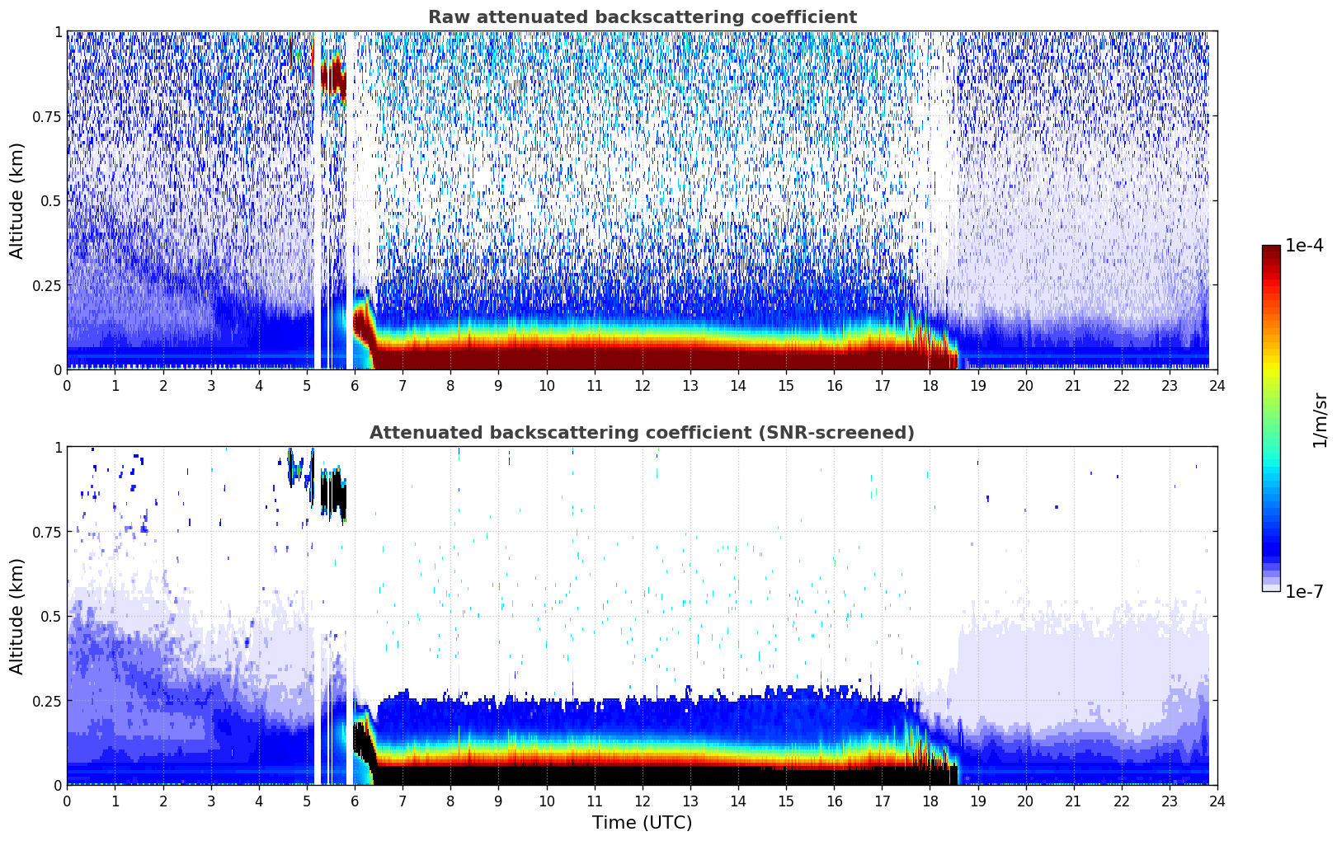
Task: Click the color bar gradient scale
Action: coord(1271,418)
